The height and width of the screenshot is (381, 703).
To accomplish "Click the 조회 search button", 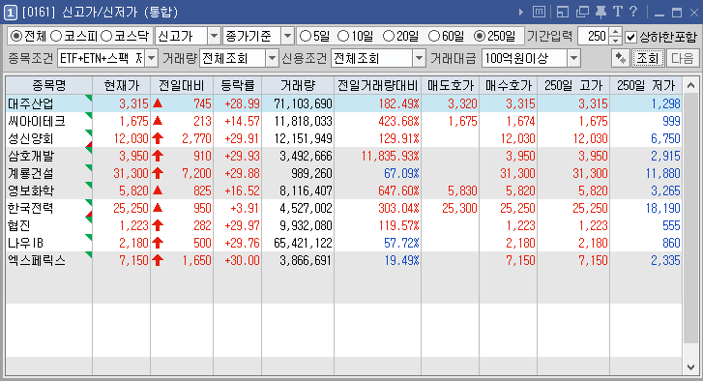I will click(648, 58).
